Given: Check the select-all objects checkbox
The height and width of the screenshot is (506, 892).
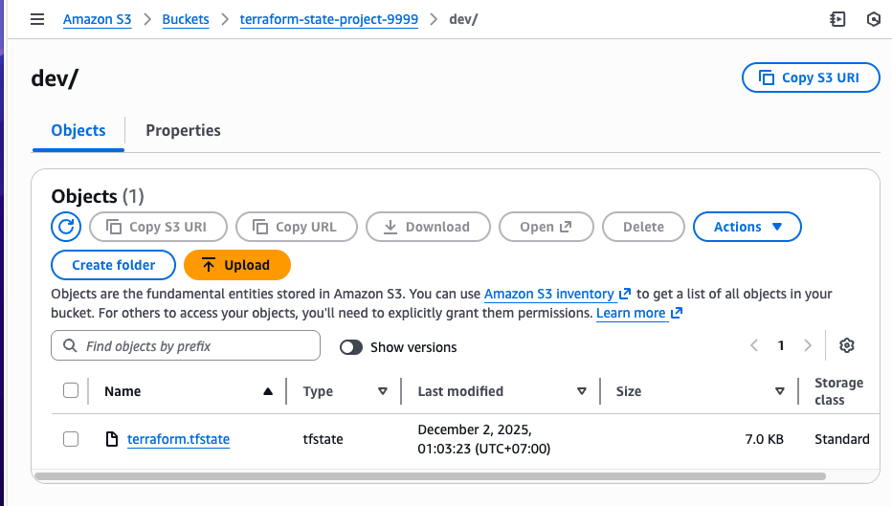Looking at the screenshot, I should tap(71, 390).
